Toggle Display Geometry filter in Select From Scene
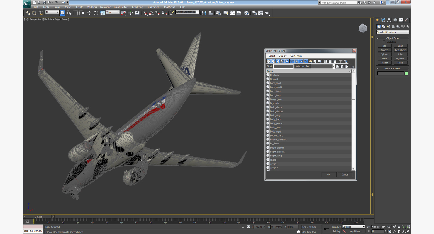The image size is (434, 234). pyautogui.click(x=268, y=61)
